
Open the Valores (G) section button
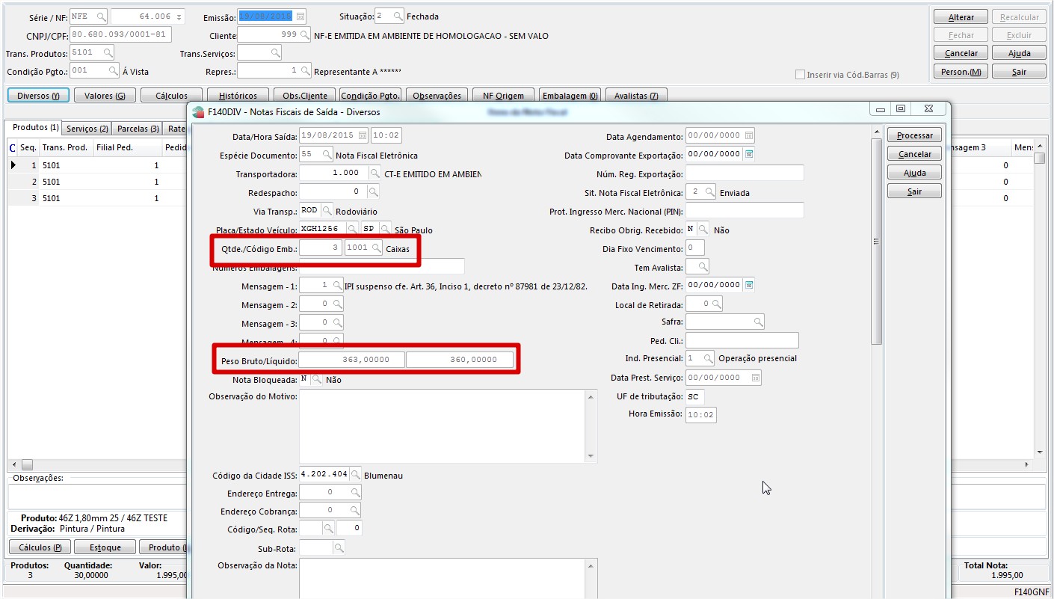(105, 96)
